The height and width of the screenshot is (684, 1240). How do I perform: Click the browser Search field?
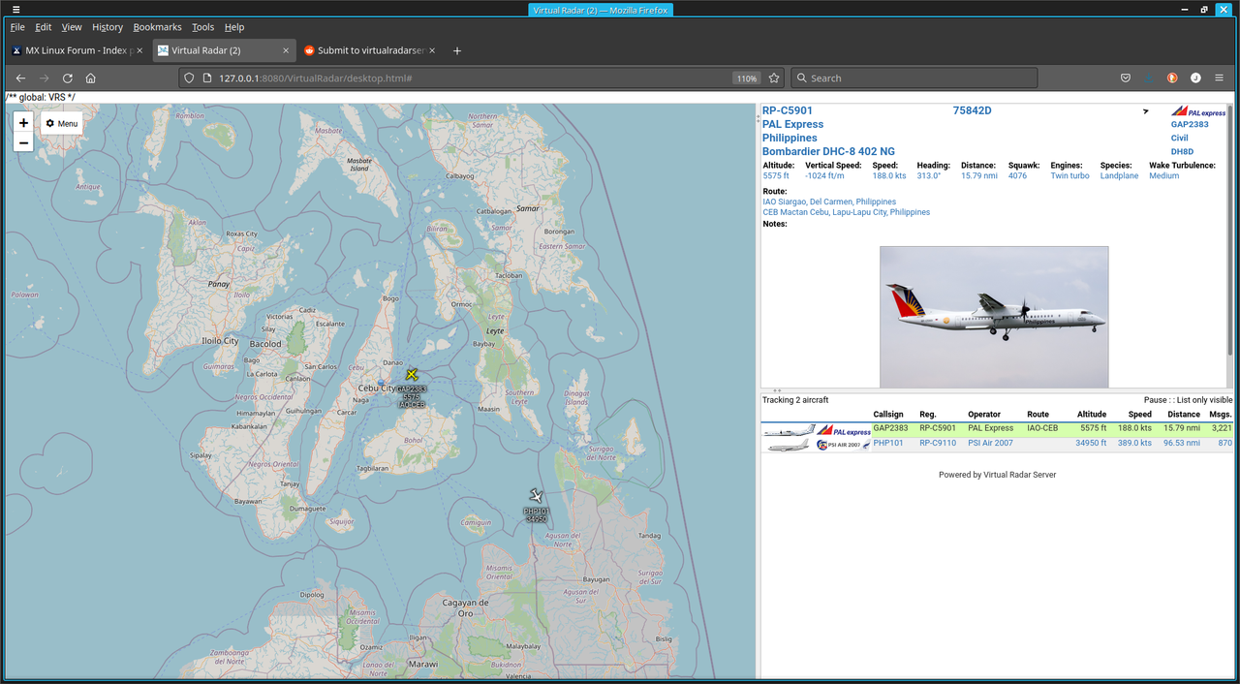coord(914,78)
